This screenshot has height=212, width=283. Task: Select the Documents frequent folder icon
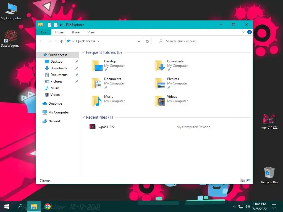97,83
